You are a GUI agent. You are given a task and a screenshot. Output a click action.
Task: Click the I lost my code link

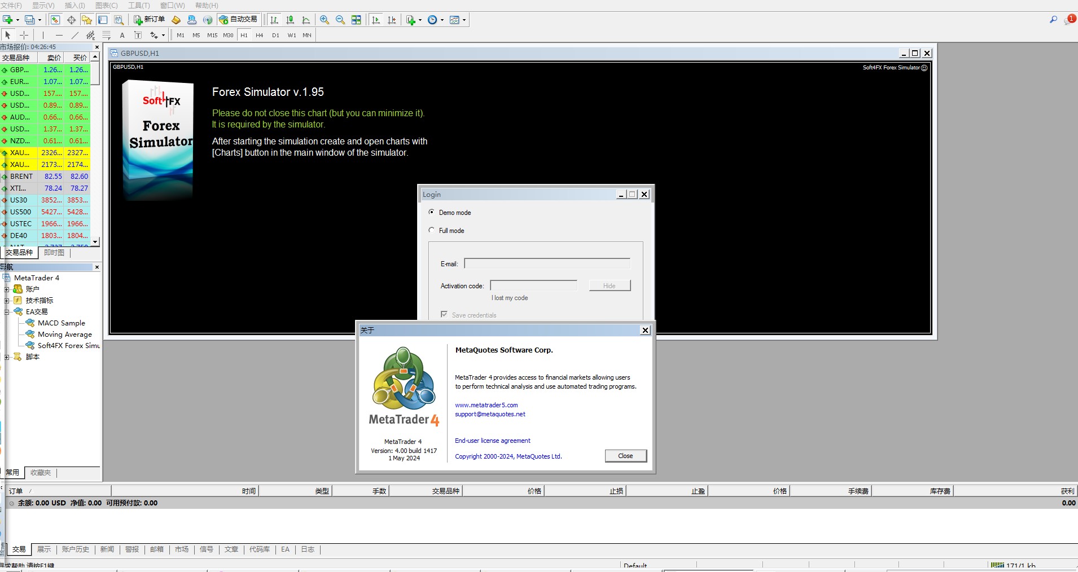point(510,298)
